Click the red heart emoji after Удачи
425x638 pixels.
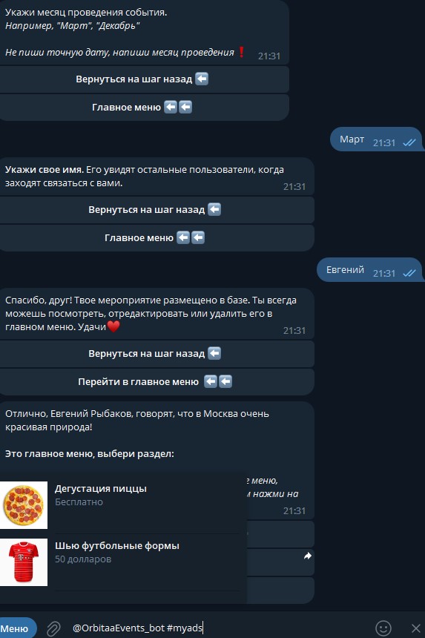pos(113,326)
